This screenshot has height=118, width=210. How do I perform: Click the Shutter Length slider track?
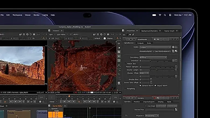162,70
